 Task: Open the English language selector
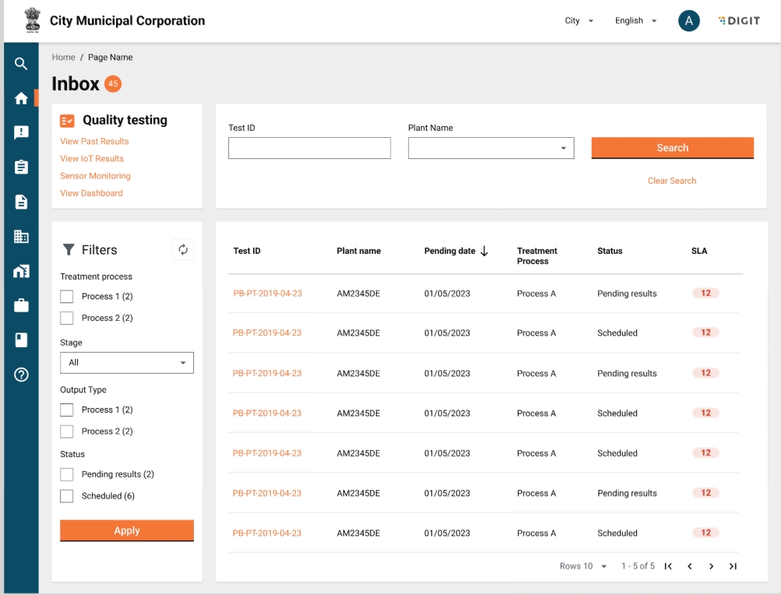635,21
